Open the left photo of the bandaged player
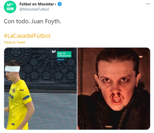This screenshot has height=133, width=154. coord(40,89)
